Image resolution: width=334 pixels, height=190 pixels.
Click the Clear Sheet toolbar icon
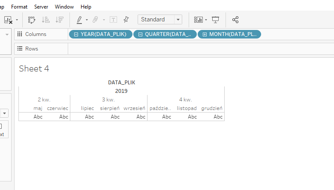point(8,20)
